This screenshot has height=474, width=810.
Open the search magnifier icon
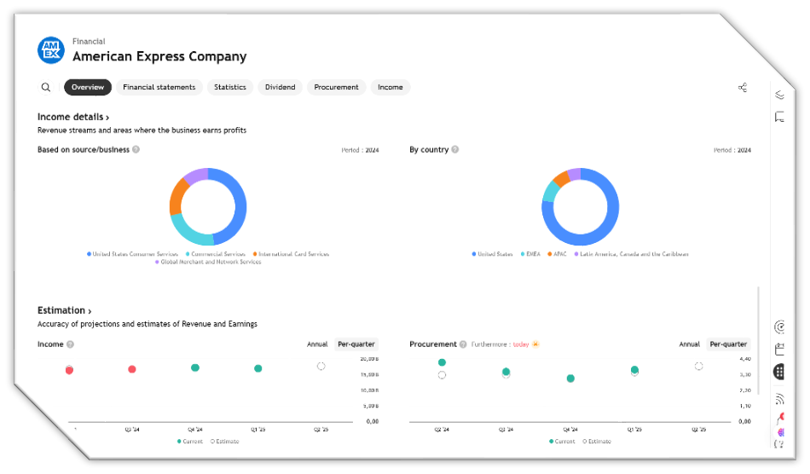[46, 87]
